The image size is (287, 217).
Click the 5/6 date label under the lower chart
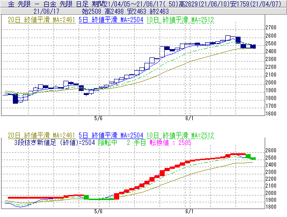[98, 211]
